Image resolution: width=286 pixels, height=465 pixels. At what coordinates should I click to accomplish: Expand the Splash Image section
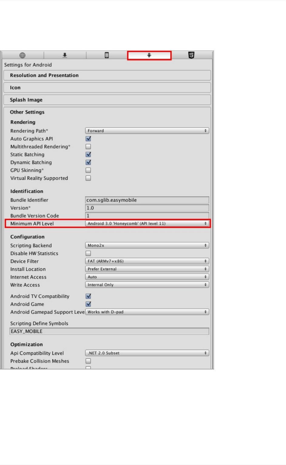pos(107,100)
